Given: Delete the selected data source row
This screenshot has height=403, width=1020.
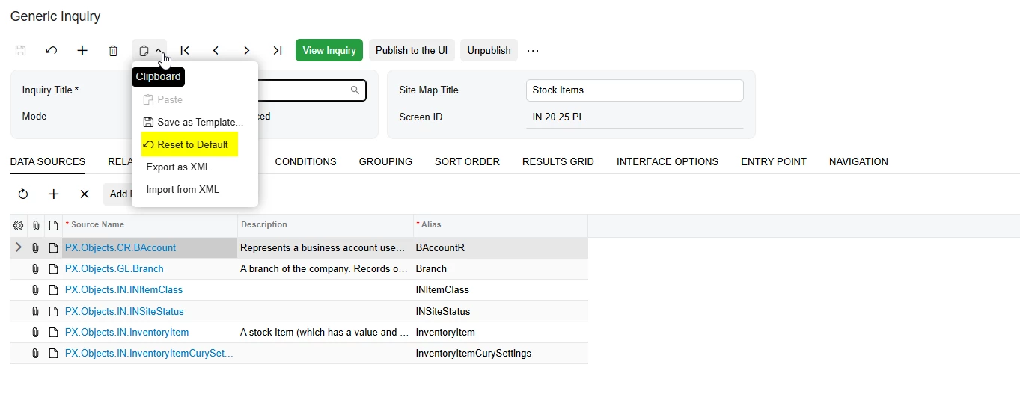Looking at the screenshot, I should click(85, 194).
